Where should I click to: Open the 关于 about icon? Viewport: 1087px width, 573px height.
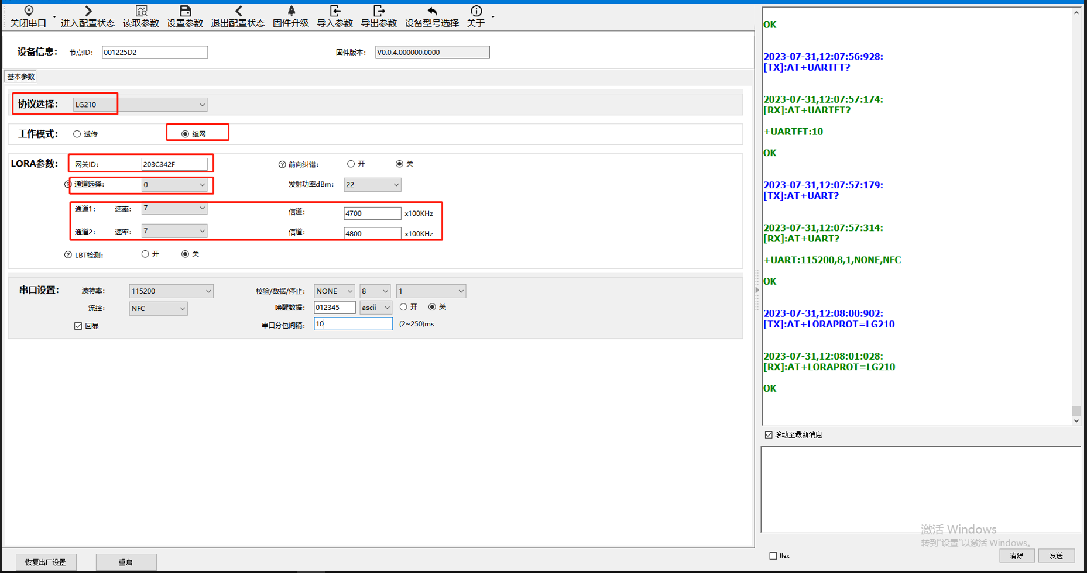click(x=476, y=16)
